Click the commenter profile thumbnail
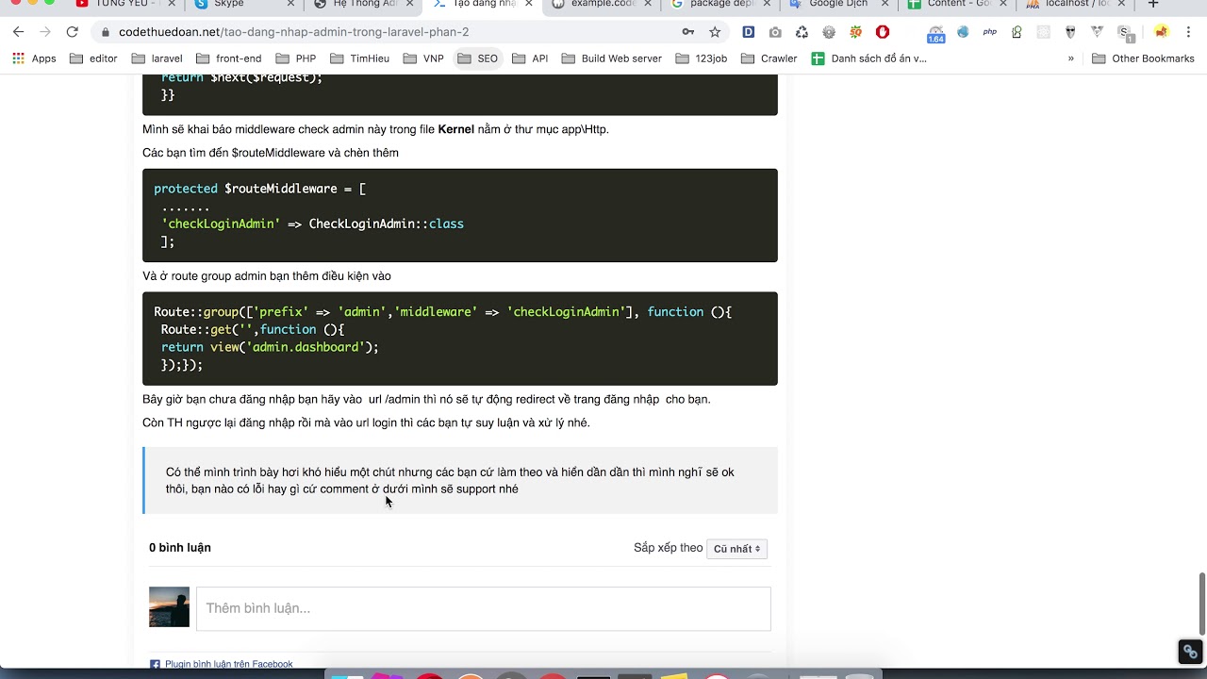Viewport: 1207px width, 679px height. point(169,607)
